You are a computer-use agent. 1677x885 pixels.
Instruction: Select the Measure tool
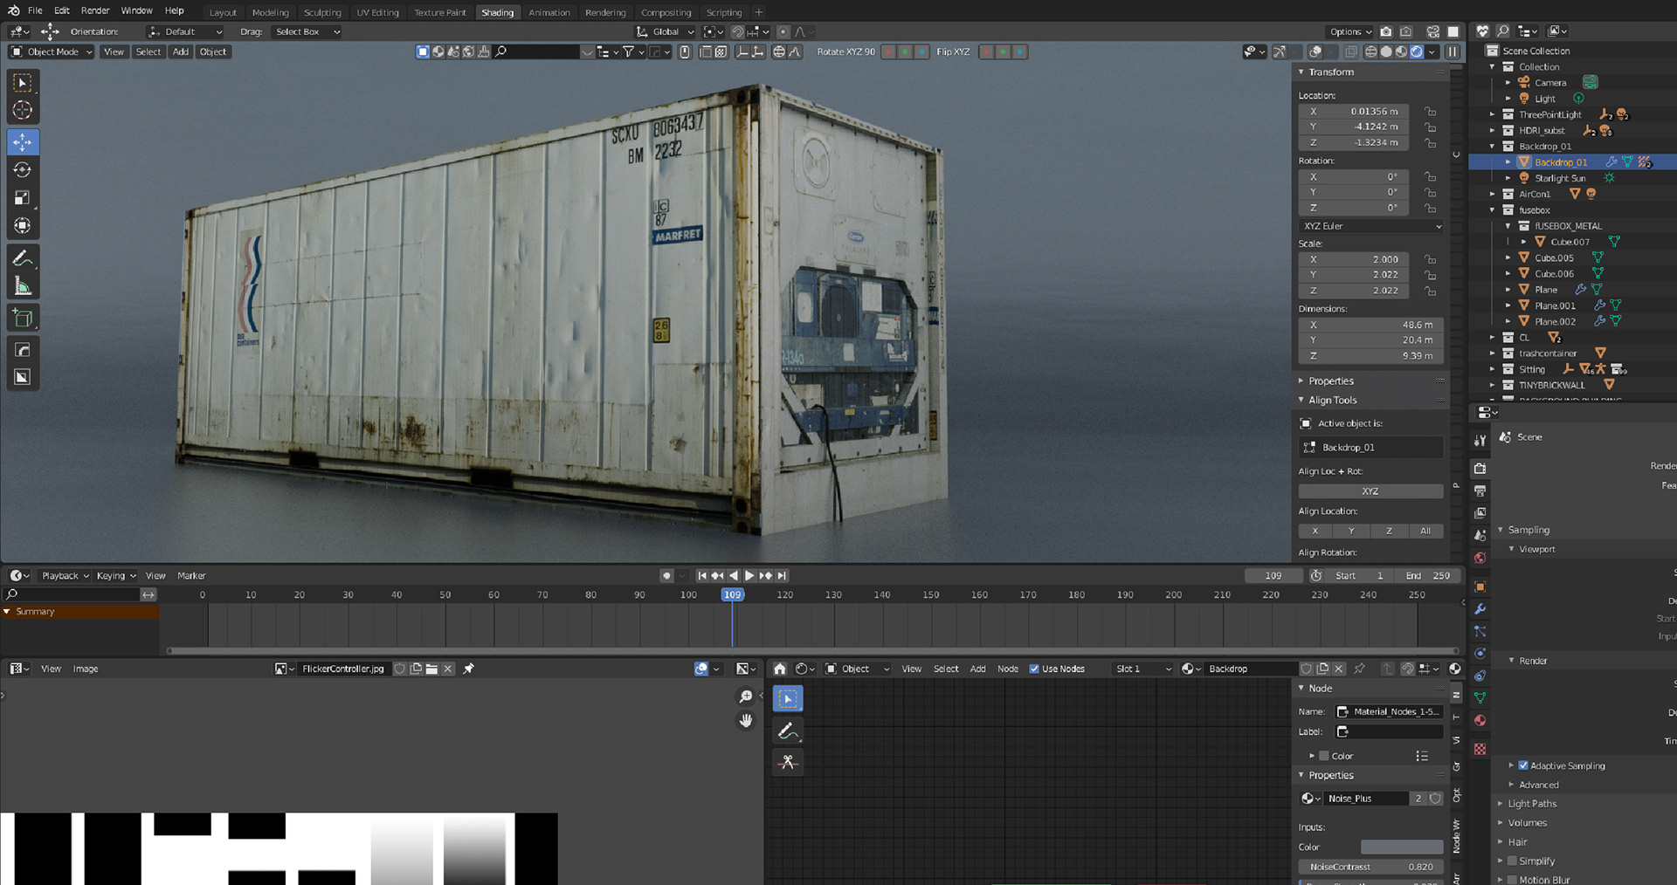click(x=23, y=286)
